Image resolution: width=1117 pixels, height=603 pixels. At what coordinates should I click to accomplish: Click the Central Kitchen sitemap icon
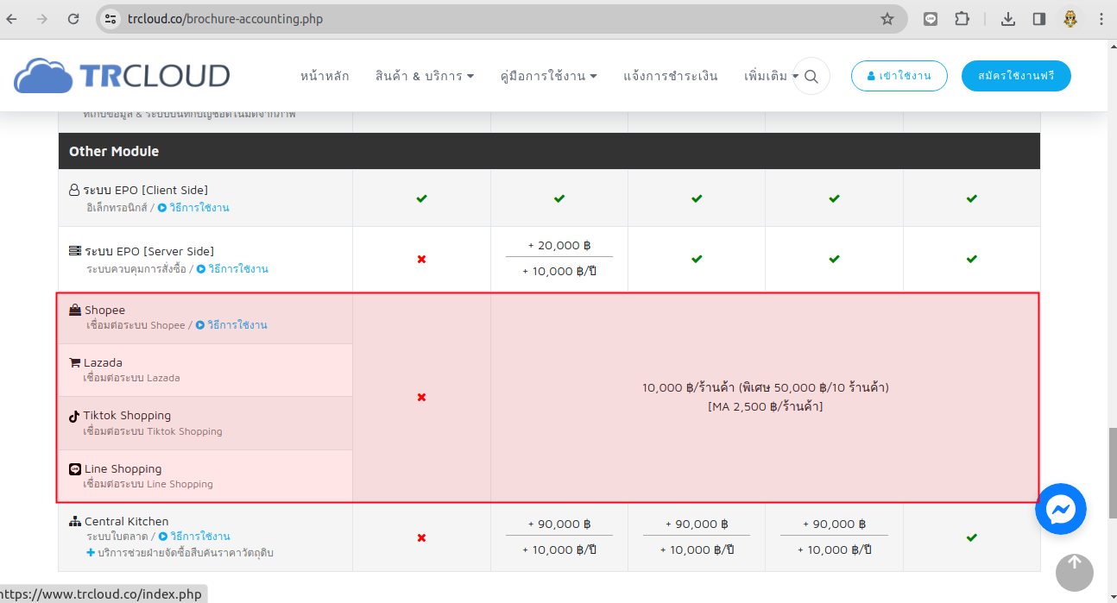click(x=75, y=521)
